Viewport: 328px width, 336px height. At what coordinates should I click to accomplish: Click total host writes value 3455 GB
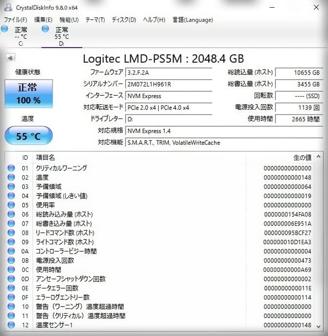tap(299, 84)
